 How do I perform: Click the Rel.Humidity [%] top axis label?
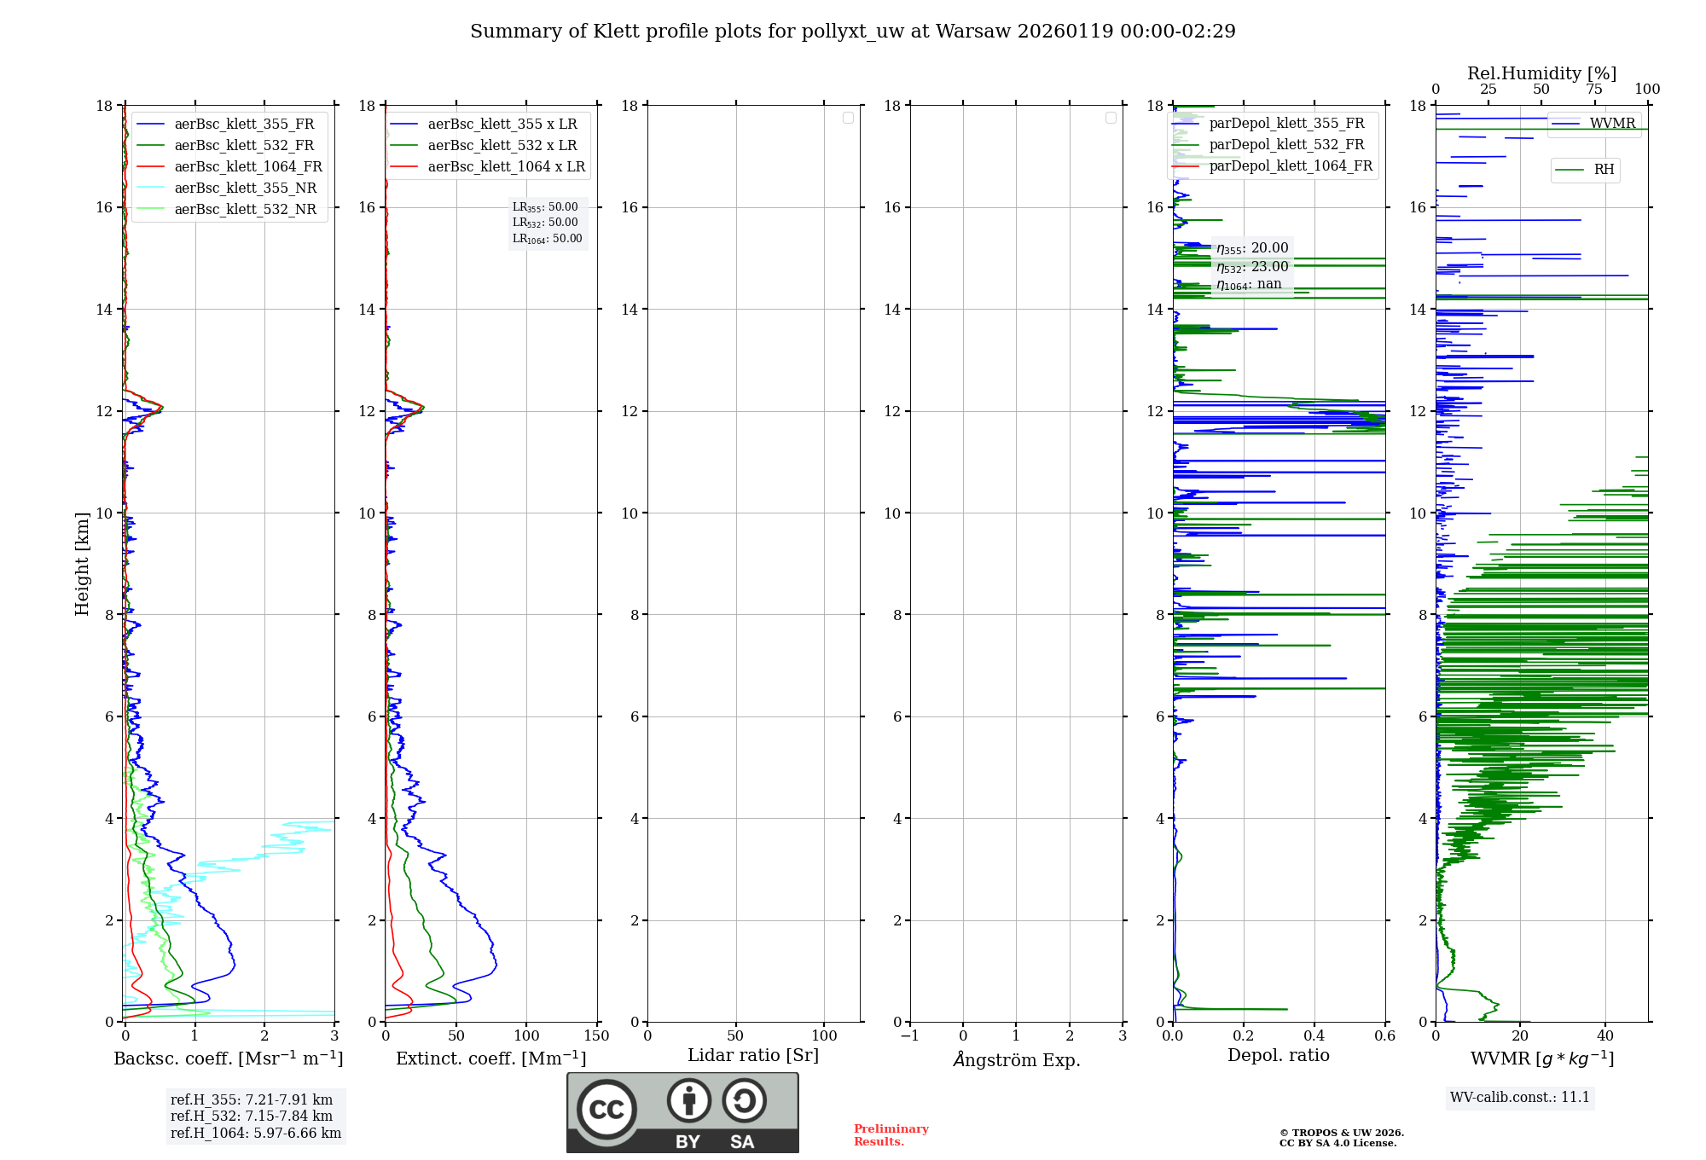(1541, 73)
